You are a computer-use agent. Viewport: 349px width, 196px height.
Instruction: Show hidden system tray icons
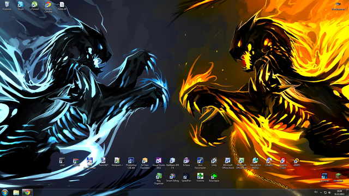point(321,193)
